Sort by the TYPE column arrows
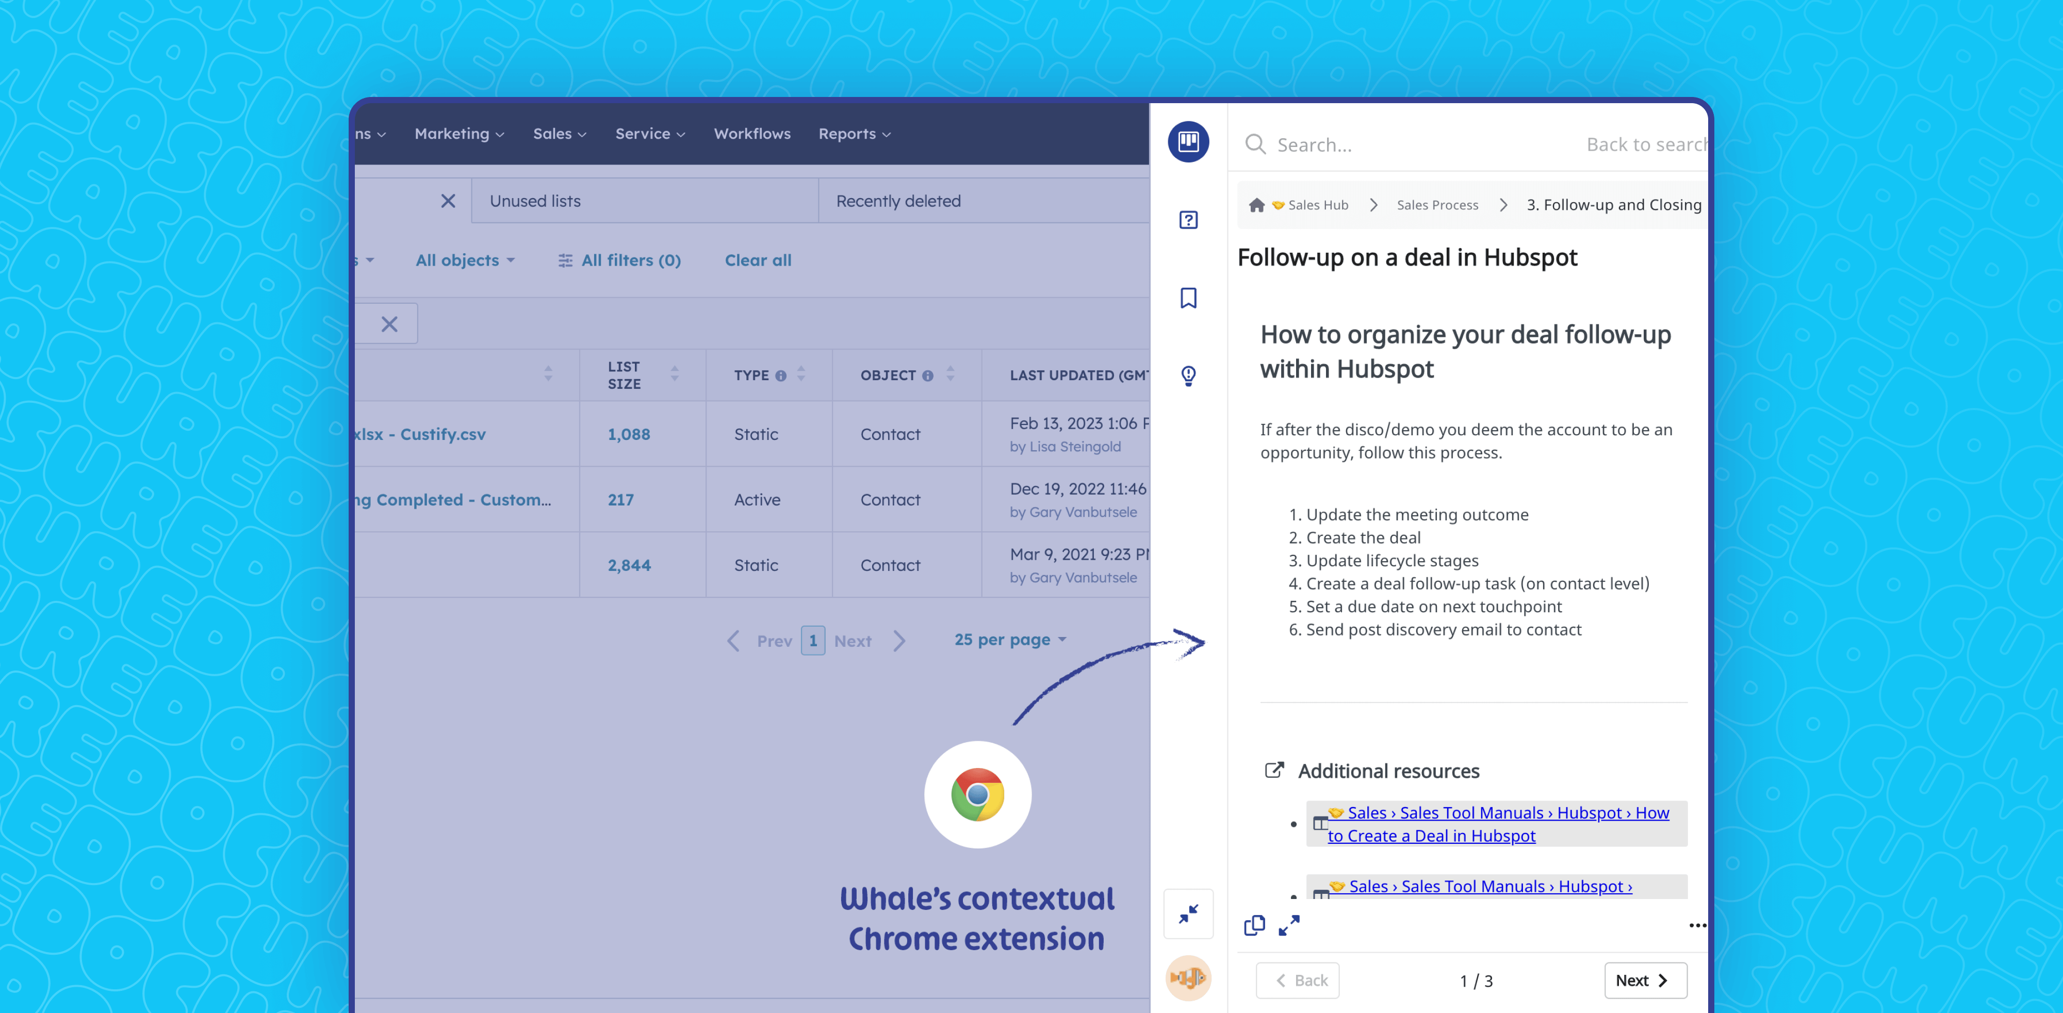Screen dimensions: 2063x1013 point(801,374)
